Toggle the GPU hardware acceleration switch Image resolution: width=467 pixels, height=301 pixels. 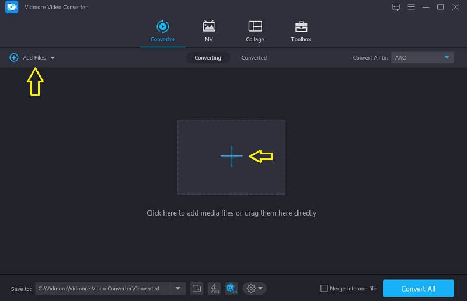pos(231,288)
